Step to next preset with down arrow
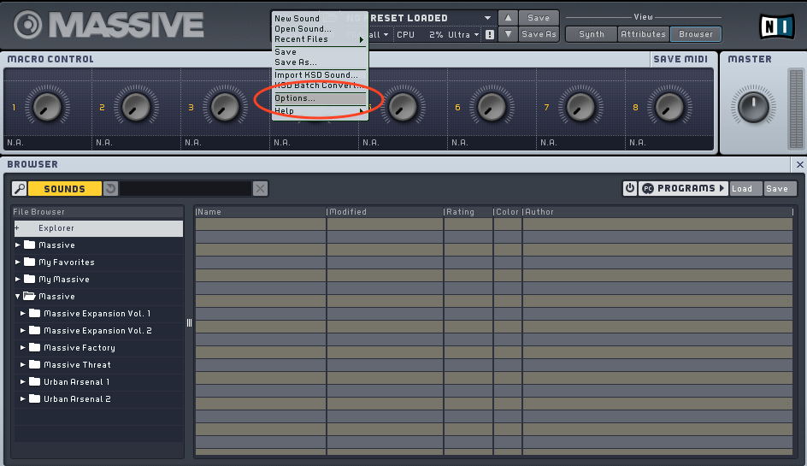The height and width of the screenshot is (466, 807). pyautogui.click(x=508, y=35)
